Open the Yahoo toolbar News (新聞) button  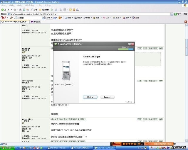[87, 18]
